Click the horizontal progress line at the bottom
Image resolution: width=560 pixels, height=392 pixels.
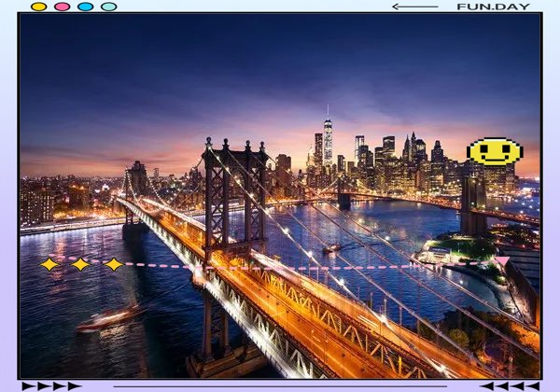(x=280, y=386)
